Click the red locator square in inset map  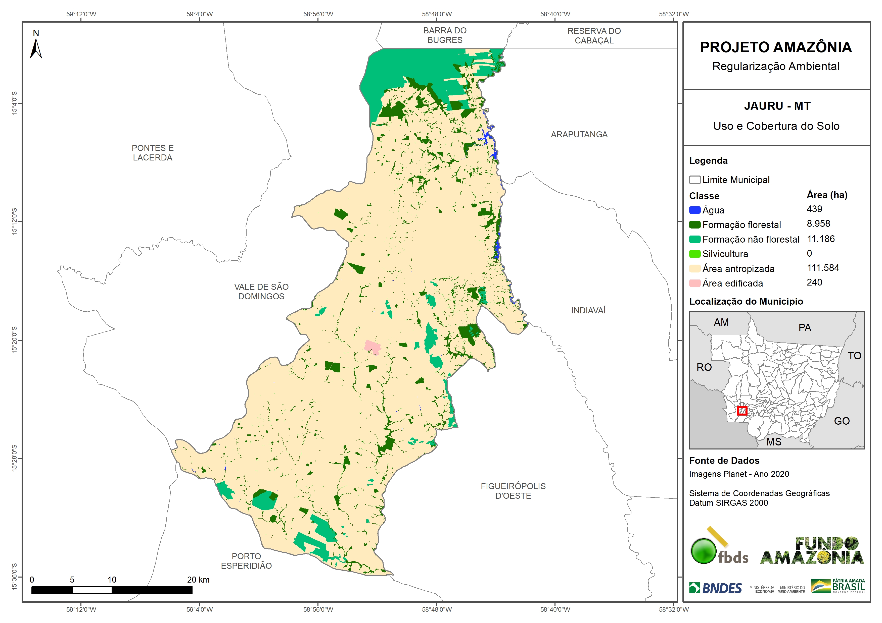pos(742,411)
